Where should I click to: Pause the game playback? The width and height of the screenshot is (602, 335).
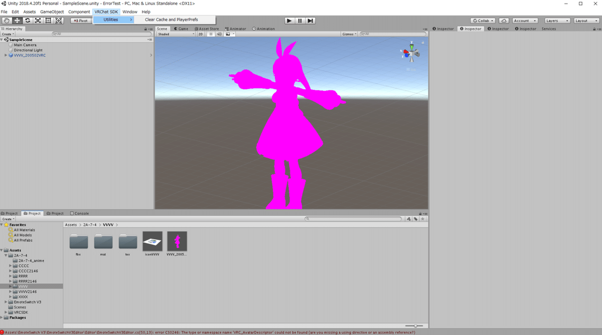(300, 21)
